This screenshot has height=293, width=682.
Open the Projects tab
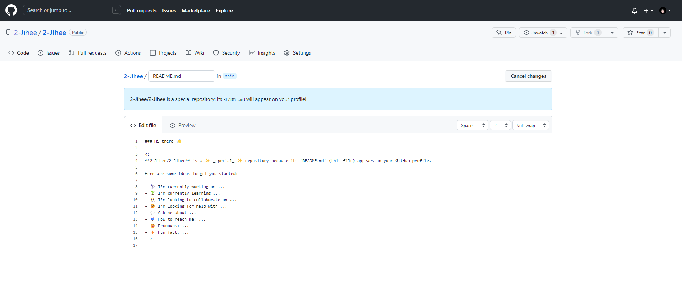click(163, 53)
